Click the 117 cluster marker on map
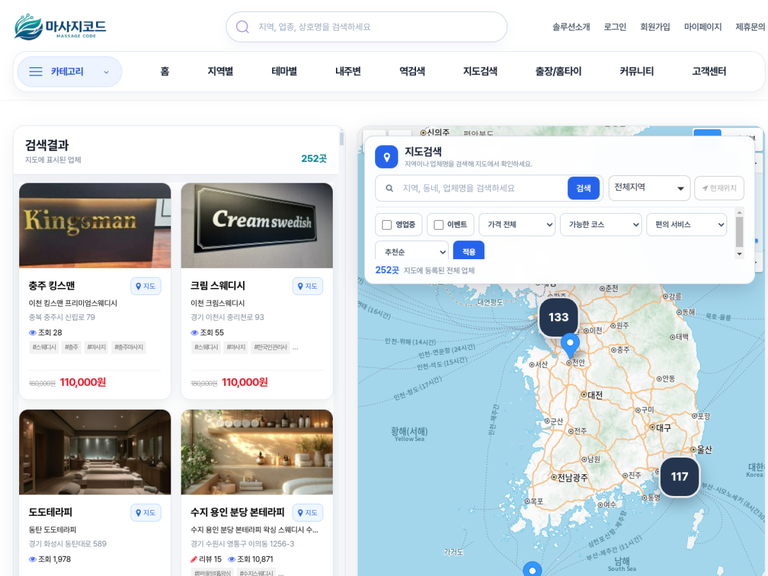768x576 pixels. pyautogui.click(x=679, y=476)
